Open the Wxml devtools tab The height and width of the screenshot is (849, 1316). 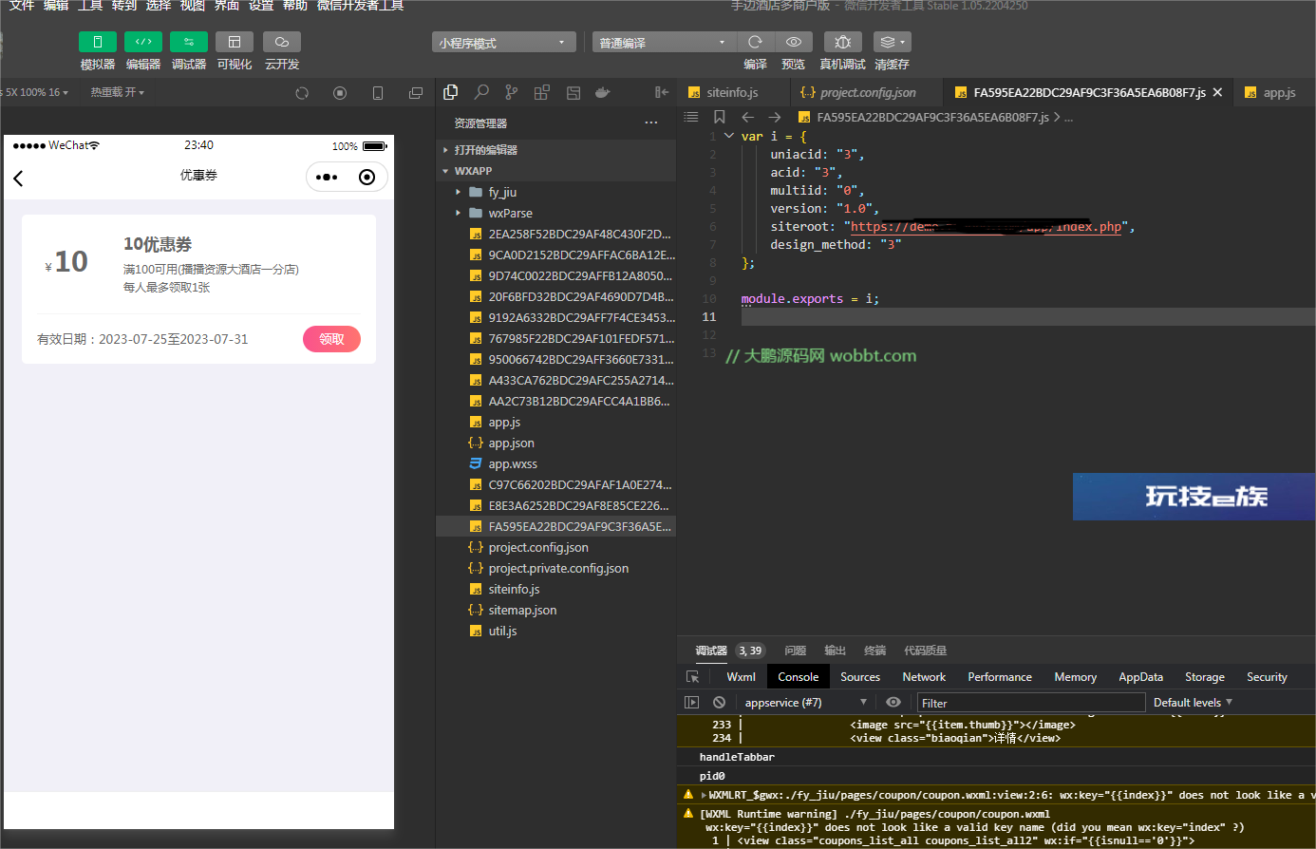(741, 677)
